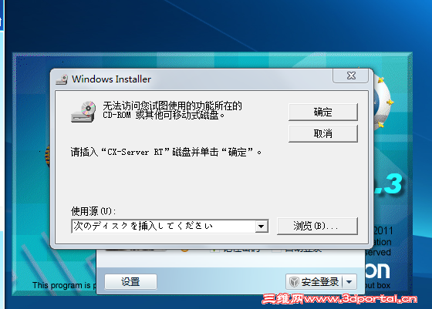Click the Windows Installer title text
Image resolution: width=432 pixels, height=309 pixels.
click(111, 79)
